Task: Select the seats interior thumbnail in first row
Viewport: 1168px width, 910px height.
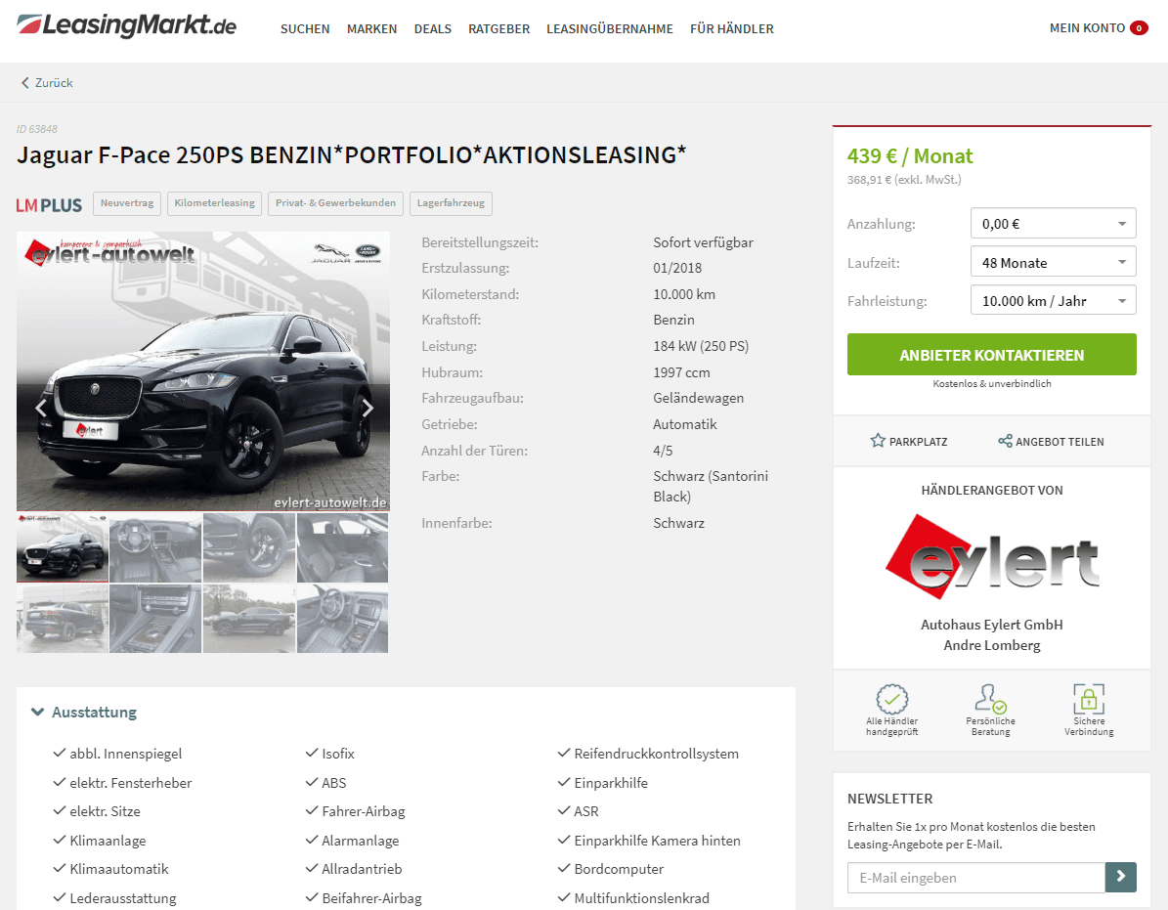Action: (343, 547)
